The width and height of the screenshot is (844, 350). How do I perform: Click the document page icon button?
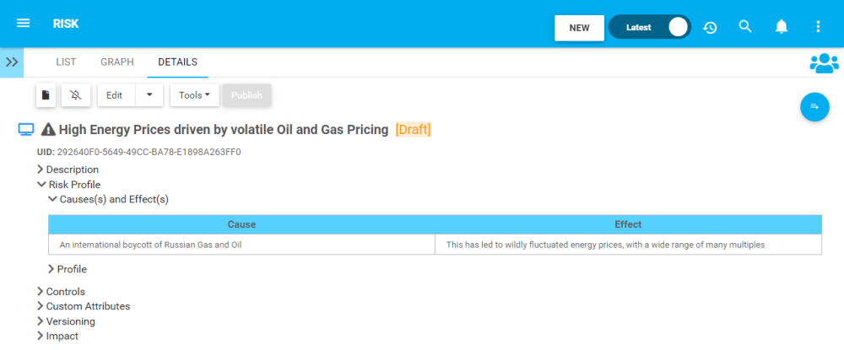coord(46,95)
